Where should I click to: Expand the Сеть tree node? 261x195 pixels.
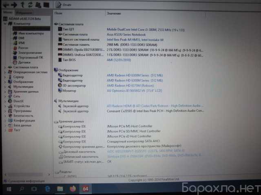(5, 97)
